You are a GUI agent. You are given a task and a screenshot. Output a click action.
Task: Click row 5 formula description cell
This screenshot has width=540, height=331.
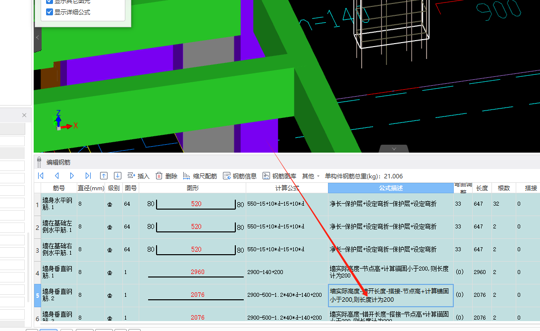(x=391, y=295)
